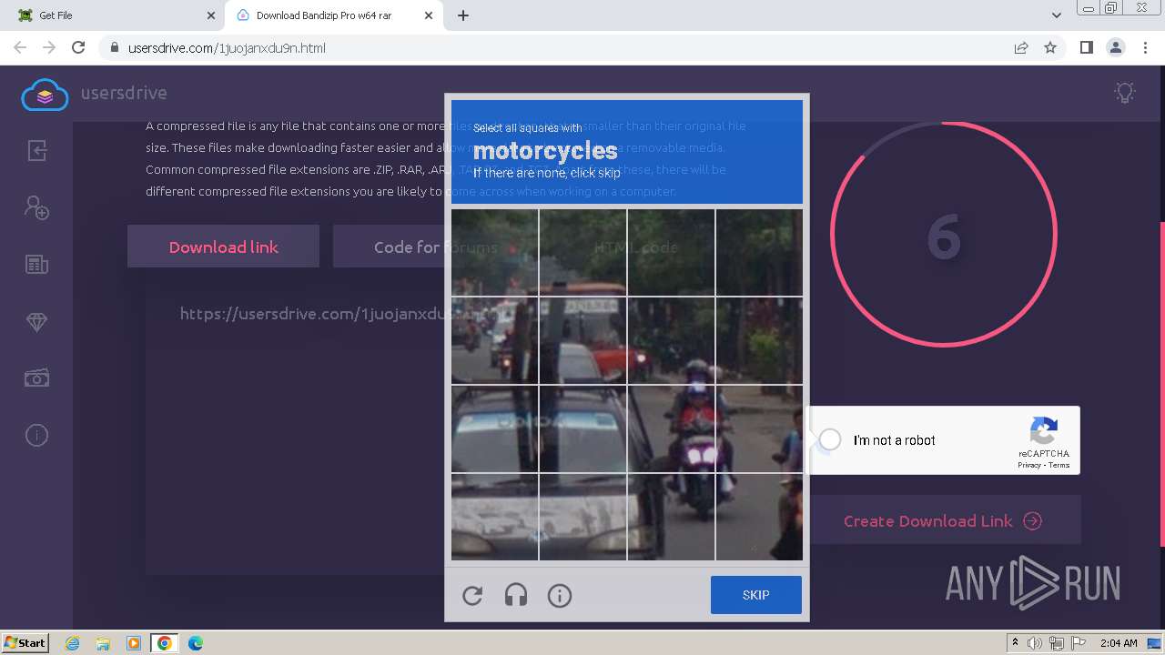1165x655 pixels.
Task: Click the usersdrive cloud logo
Action: [45, 94]
